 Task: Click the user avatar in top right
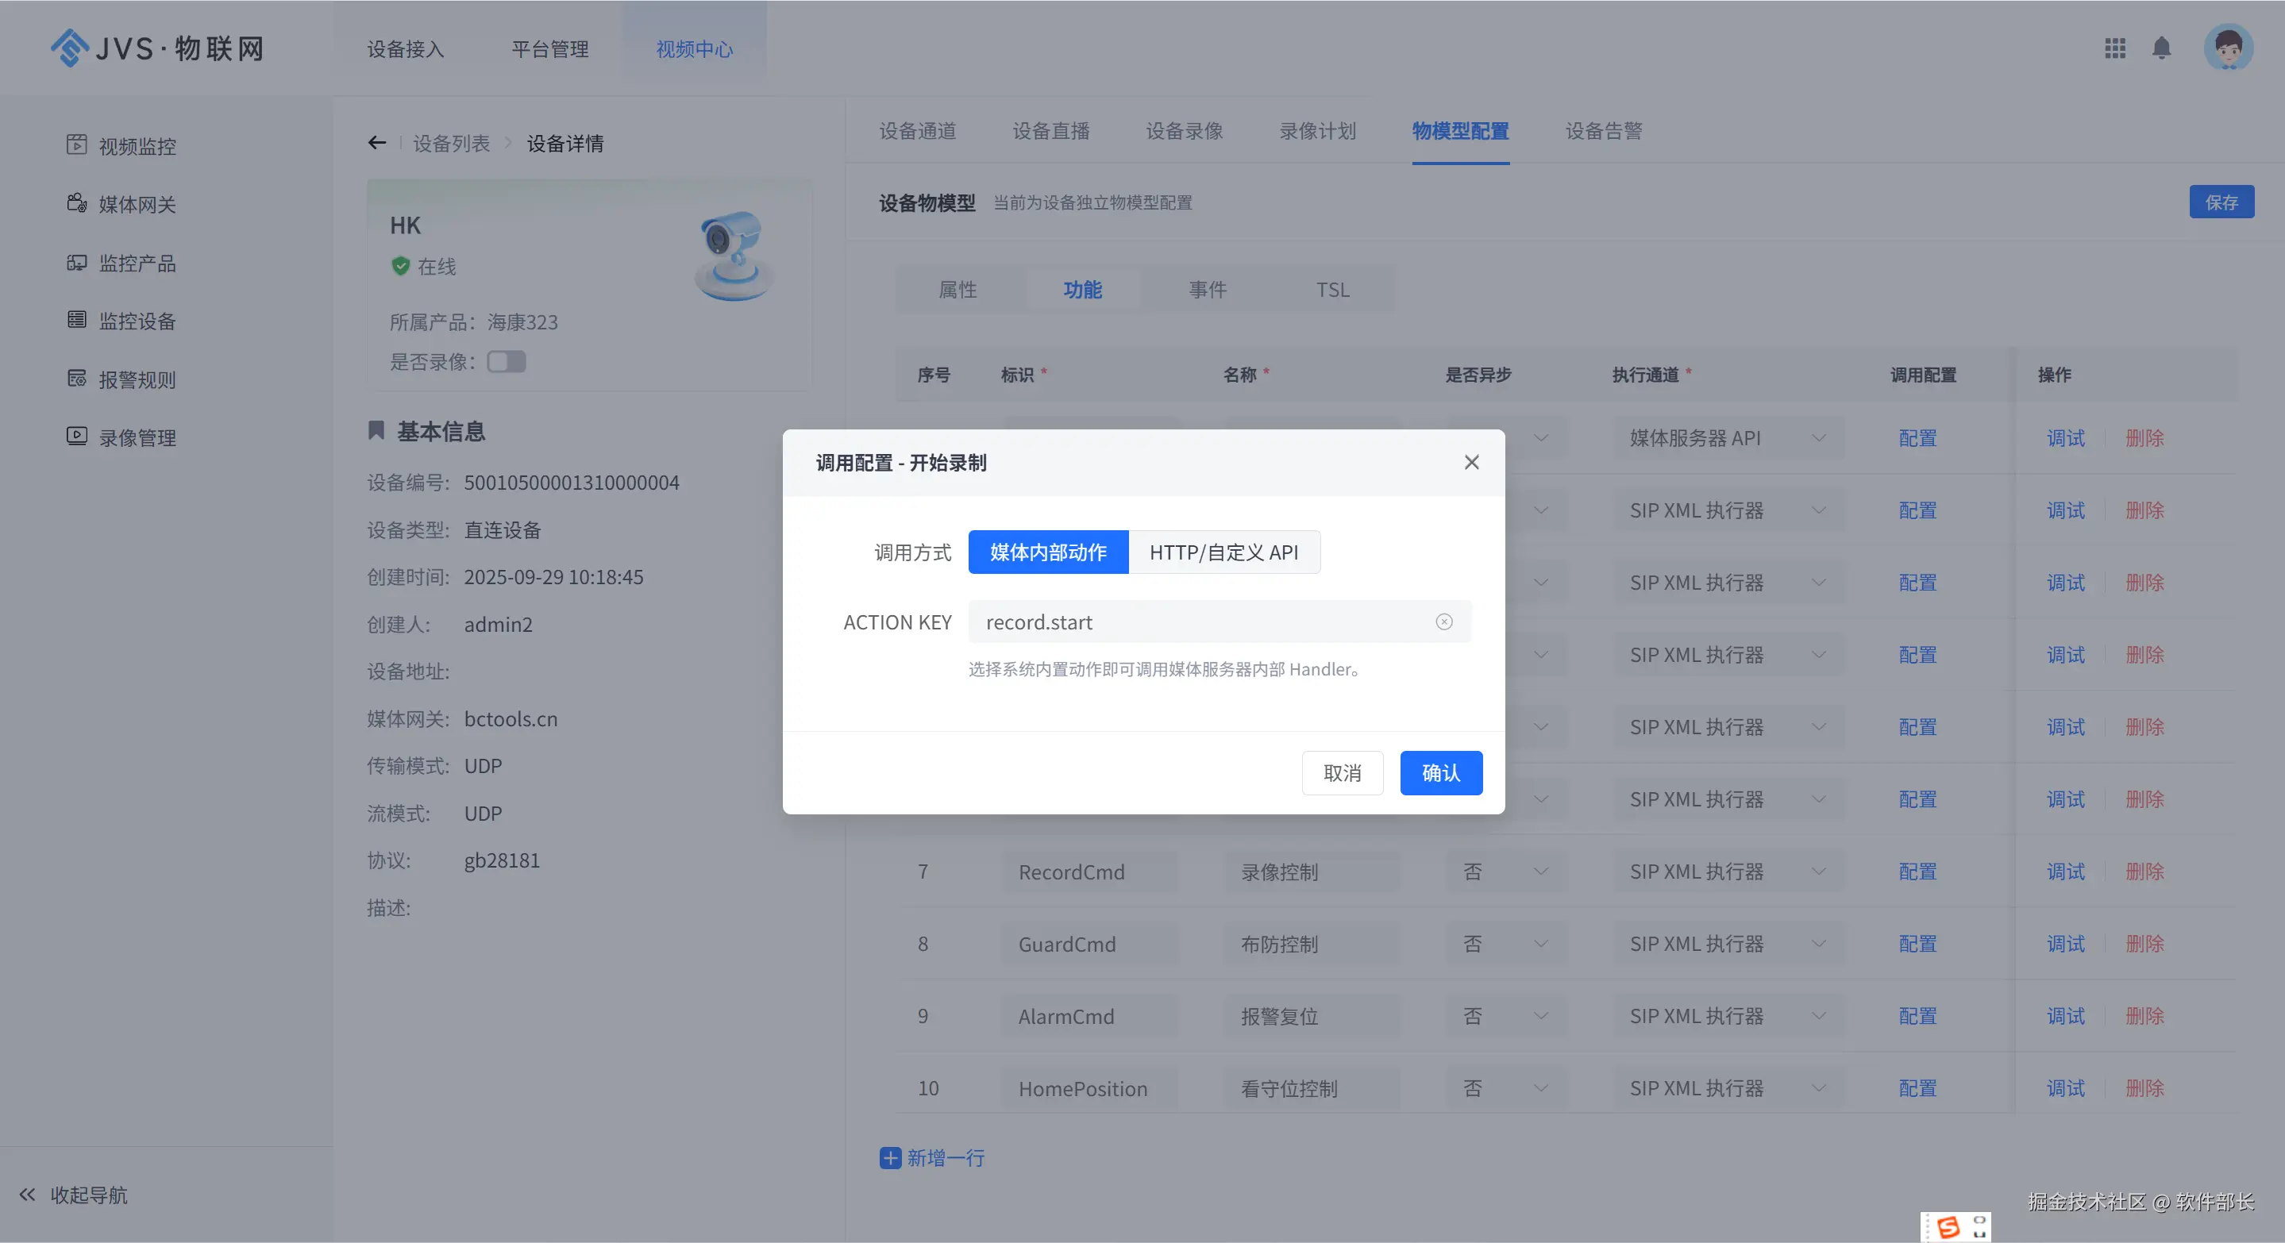pyautogui.click(x=2228, y=48)
